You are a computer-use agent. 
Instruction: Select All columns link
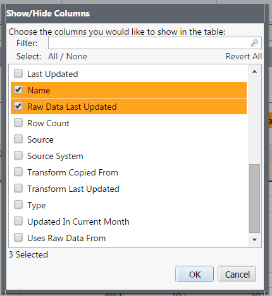point(53,56)
